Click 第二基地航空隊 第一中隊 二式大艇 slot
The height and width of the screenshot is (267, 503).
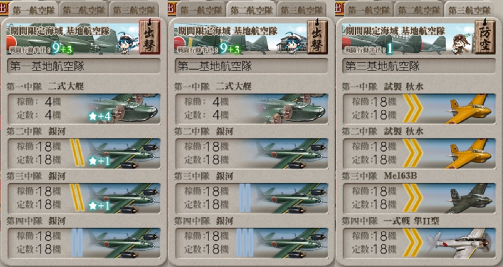tap(252, 109)
